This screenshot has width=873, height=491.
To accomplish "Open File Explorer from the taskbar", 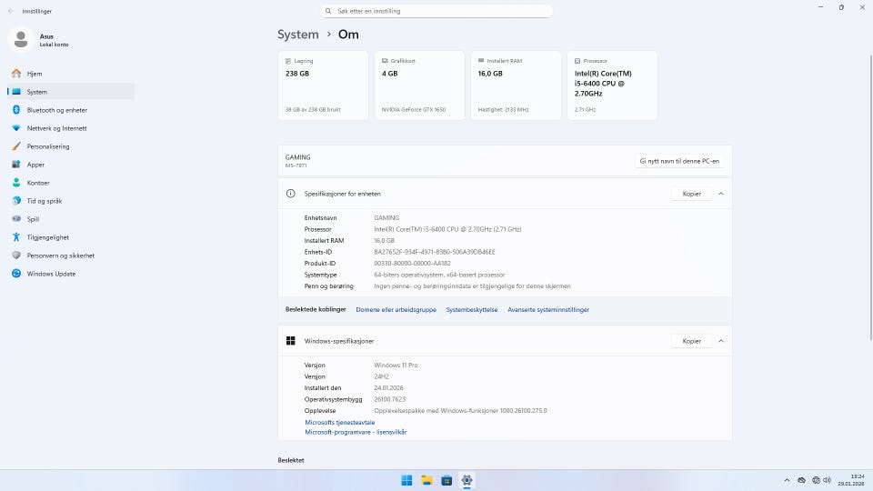I will (426, 480).
